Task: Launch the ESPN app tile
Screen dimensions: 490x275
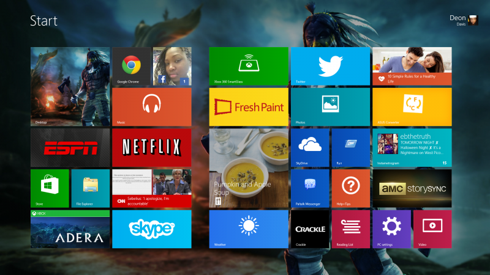Action: [x=70, y=147]
